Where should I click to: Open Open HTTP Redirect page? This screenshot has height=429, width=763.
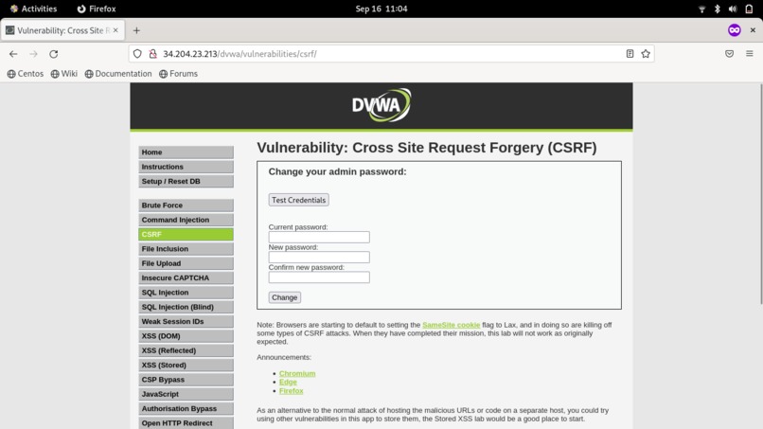[186, 422]
